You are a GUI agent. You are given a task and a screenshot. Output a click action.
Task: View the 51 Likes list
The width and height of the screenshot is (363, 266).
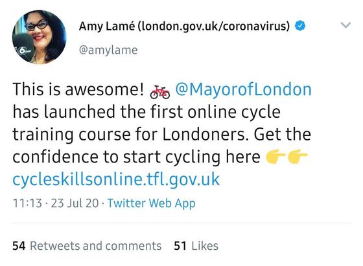(x=196, y=246)
